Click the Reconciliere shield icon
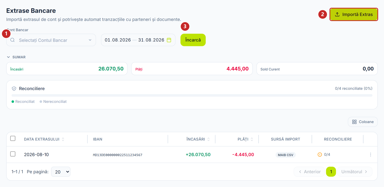 (x=14, y=89)
